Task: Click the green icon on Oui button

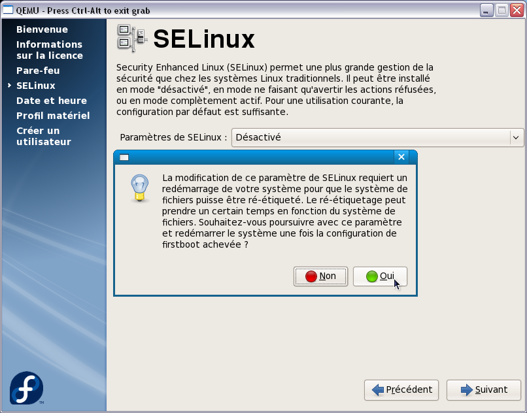Action: 372,276
